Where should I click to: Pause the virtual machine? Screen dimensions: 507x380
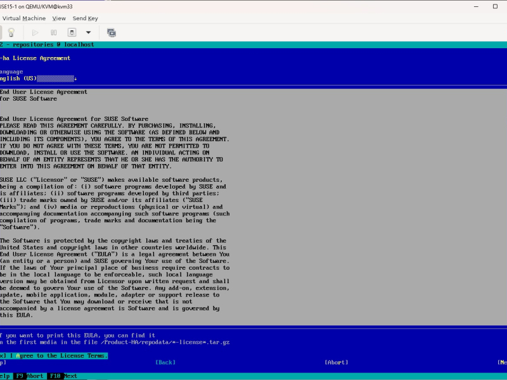click(54, 33)
